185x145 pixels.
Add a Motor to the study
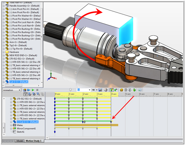tap(122, 90)
